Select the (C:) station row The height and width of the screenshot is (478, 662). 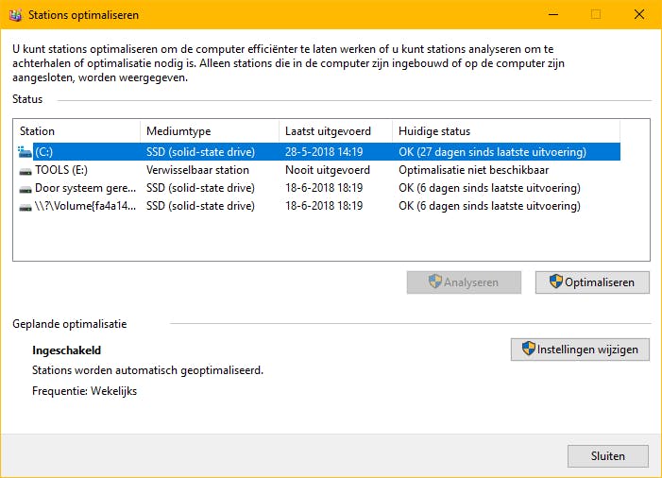[319, 152]
